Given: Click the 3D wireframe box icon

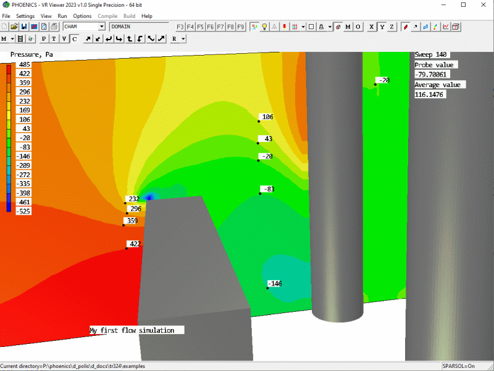Looking at the screenshot, I should 455,27.
